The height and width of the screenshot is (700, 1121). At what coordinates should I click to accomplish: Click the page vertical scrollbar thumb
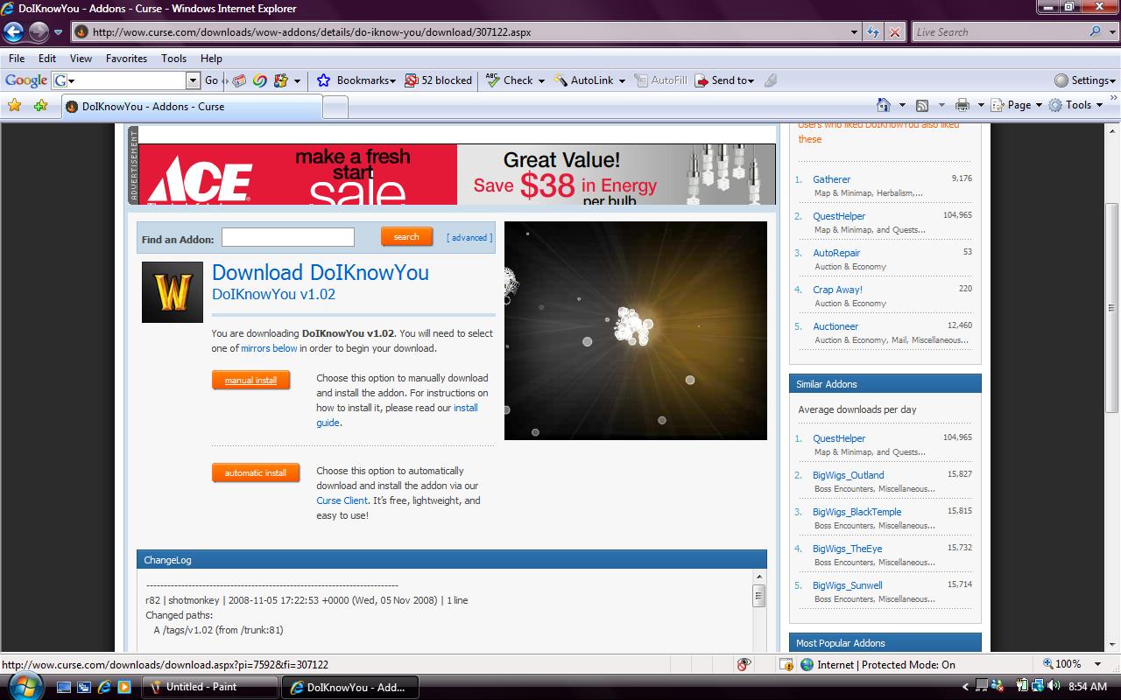coord(1112,308)
